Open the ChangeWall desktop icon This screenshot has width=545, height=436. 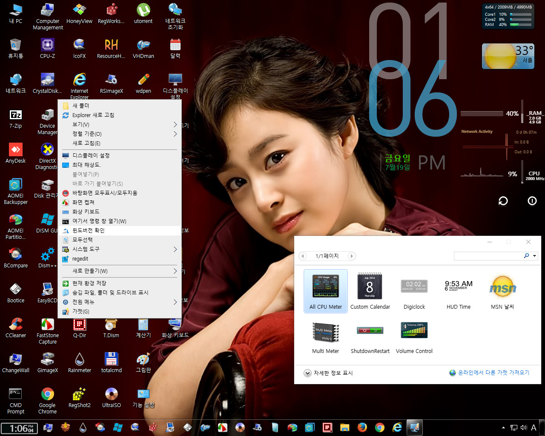click(x=16, y=363)
